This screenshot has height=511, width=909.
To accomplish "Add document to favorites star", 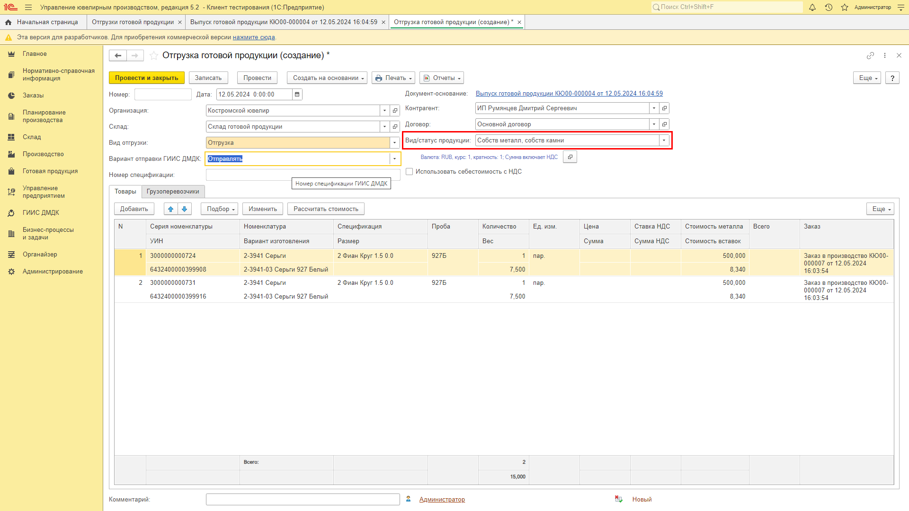I will pos(154,56).
